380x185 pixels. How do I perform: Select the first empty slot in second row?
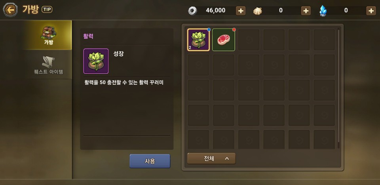tap(198, 65)
